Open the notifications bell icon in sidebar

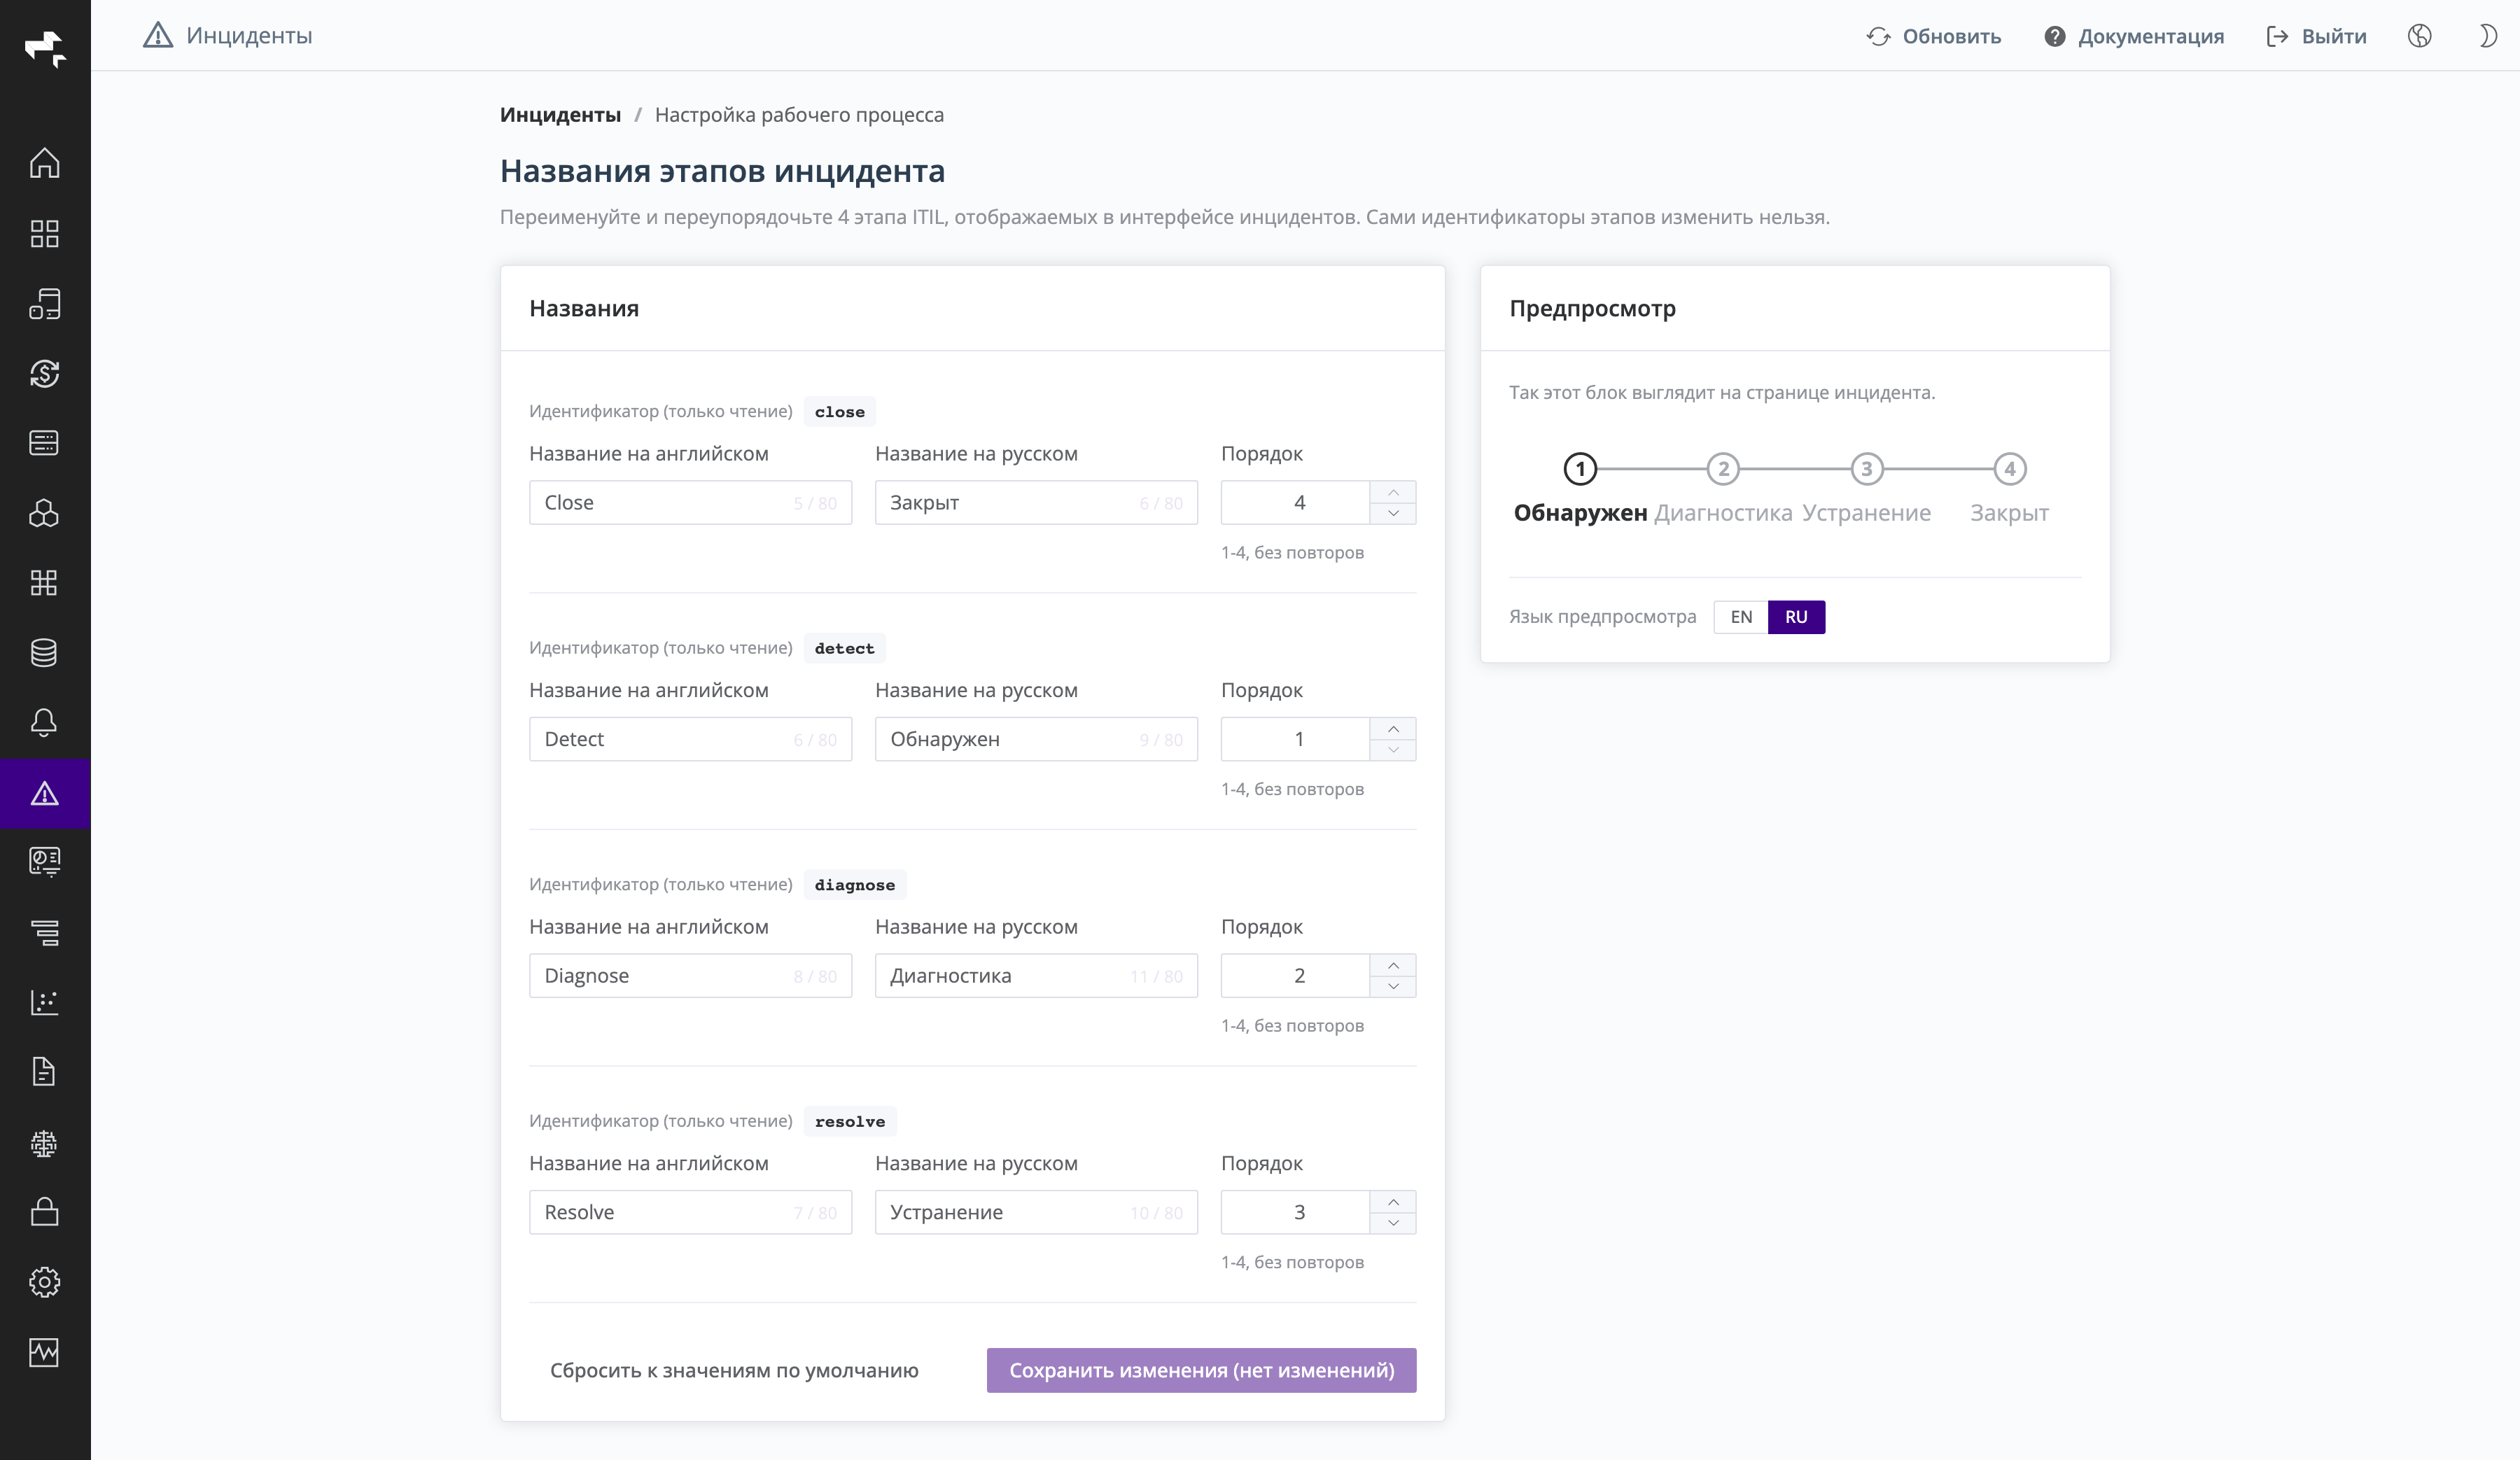coord(44,723)
